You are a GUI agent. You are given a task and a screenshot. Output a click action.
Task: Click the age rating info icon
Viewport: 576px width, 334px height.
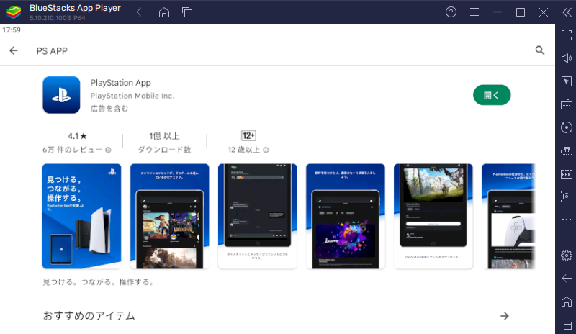click(x=266, y=150)
